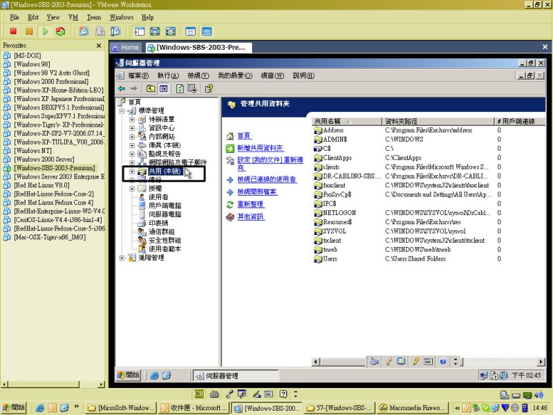553x415 pixels.
Task: Click the 其他資訊 link
Action: 250,216
